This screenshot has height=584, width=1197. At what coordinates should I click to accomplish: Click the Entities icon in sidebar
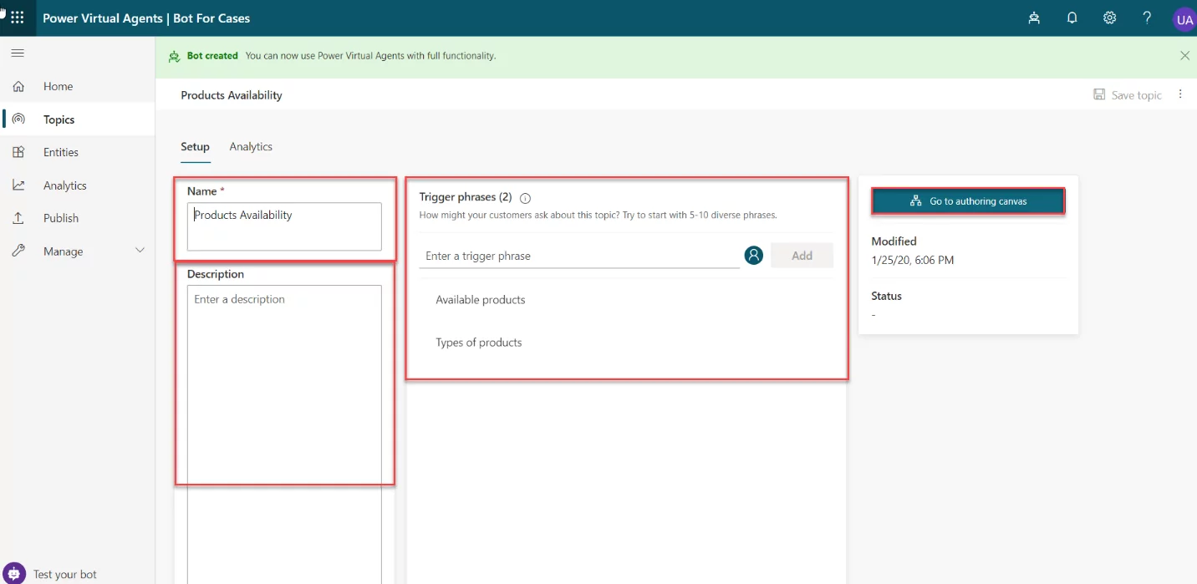[x=18, y=152]
